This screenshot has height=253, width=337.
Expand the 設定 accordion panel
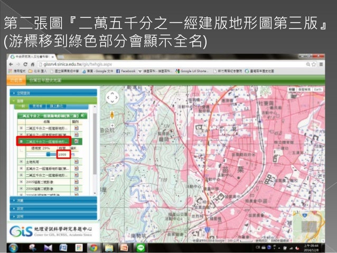click(x=53, y=208)
